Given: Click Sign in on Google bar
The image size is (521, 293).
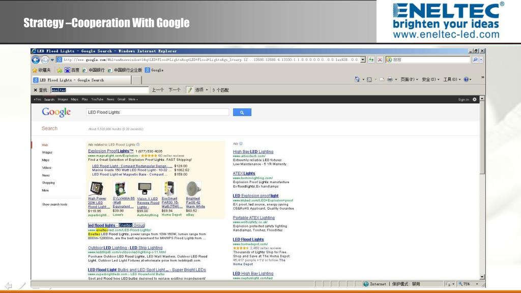Looking at the screenshot, I should coord(464,100).
